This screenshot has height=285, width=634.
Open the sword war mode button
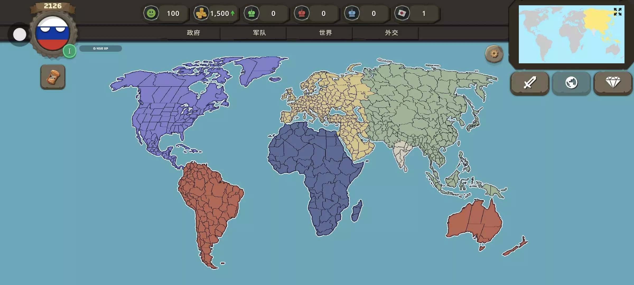click(530, 83)
